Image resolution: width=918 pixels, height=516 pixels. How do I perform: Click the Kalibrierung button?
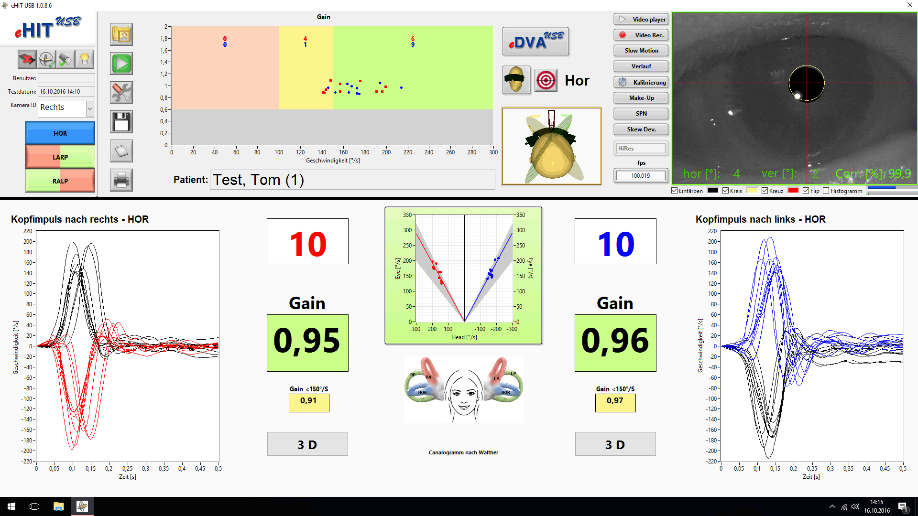tap(641, 82)
